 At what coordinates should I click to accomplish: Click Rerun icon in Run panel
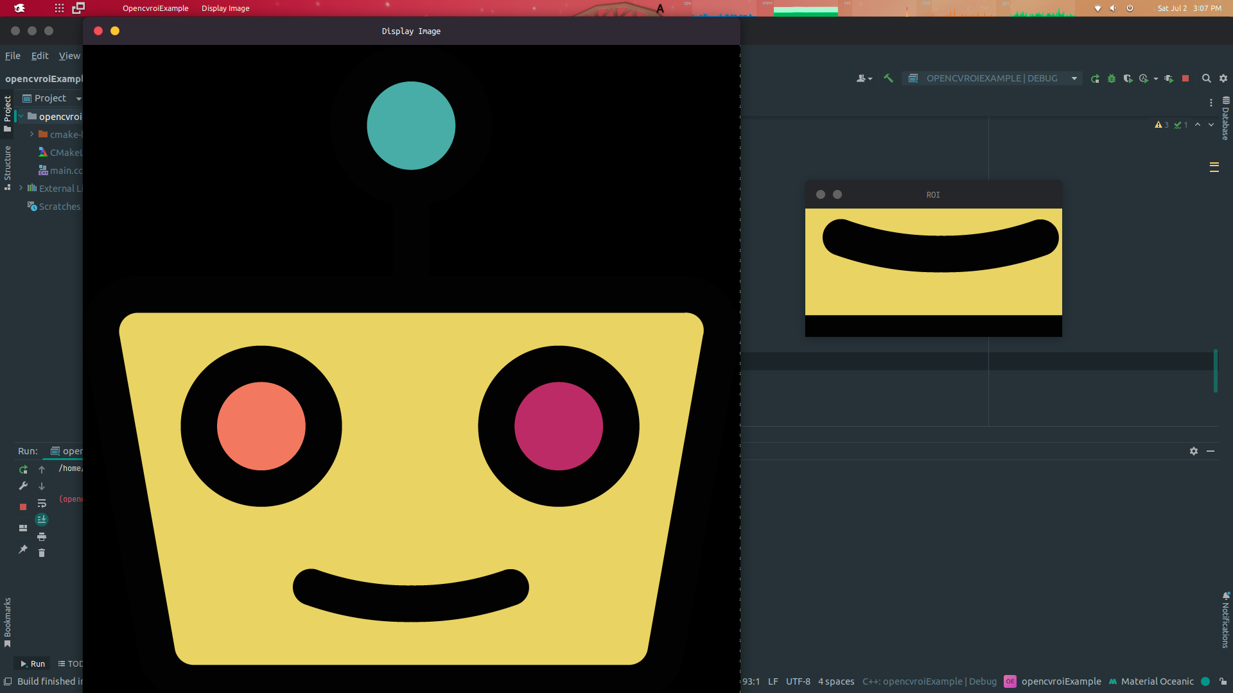click(x=23, y=469)
